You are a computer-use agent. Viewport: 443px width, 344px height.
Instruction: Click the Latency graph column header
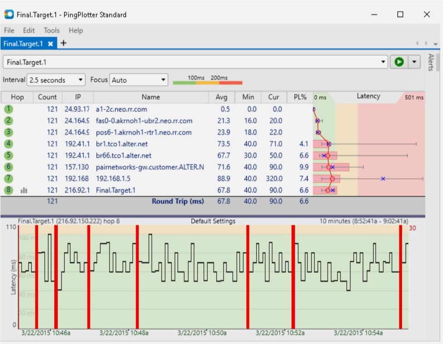(368, 97)
